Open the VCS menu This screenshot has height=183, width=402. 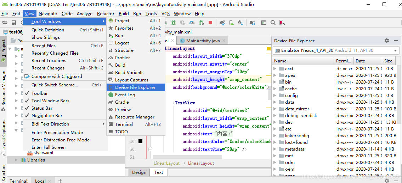(x=165, y=14)
